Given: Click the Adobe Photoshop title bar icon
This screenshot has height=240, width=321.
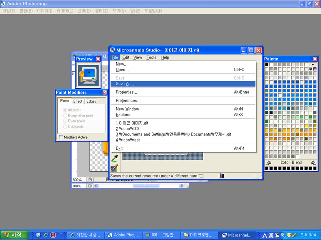Looking at the screenshot, I should pos(3,3).
